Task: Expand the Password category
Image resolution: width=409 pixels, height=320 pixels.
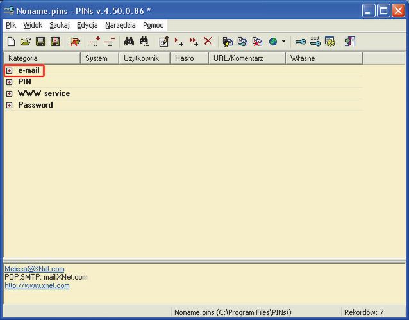Action: click(x=10, y=105)
